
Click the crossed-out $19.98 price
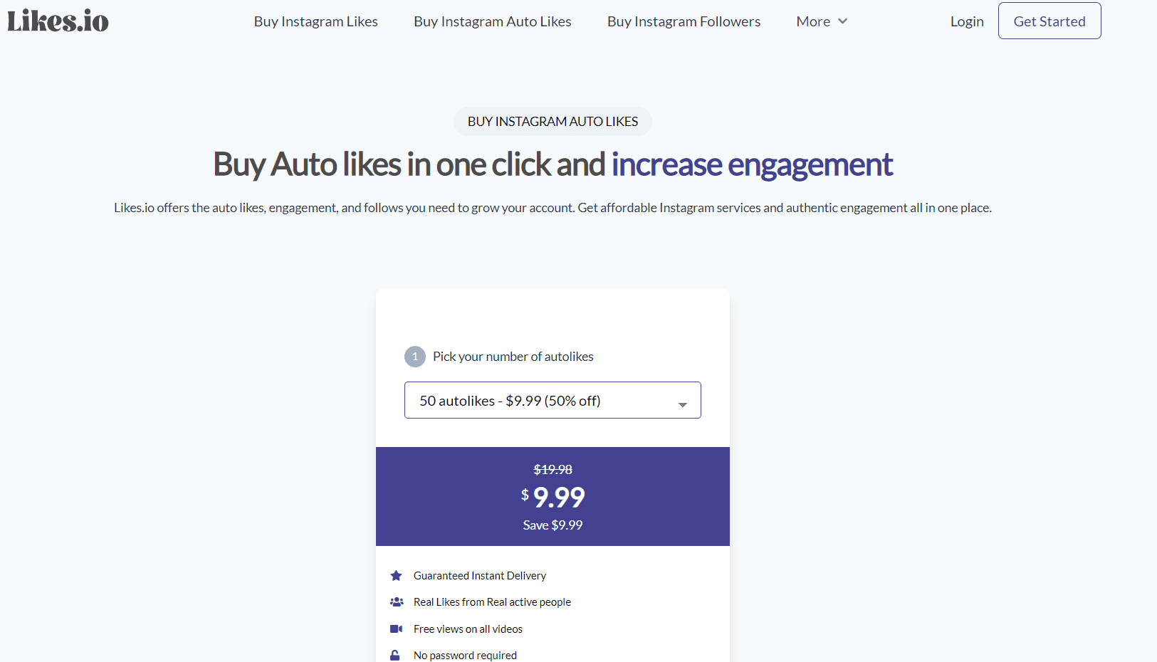553,469
